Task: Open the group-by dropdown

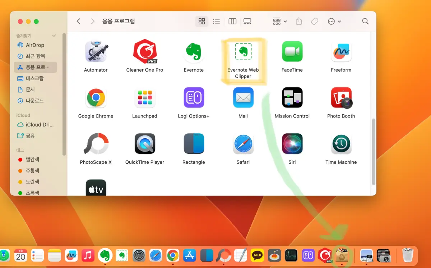Action: (280, 21)
